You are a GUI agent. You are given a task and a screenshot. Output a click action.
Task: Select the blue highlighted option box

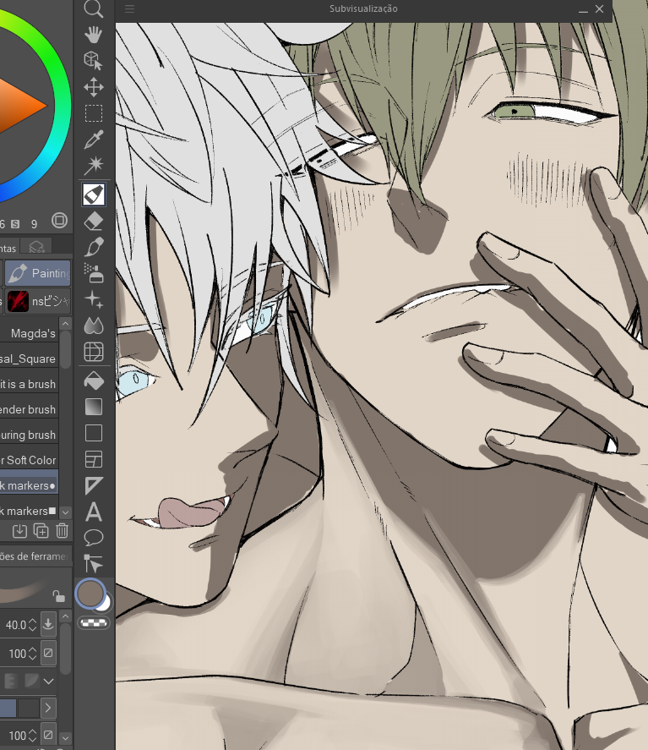click(8, 708)
